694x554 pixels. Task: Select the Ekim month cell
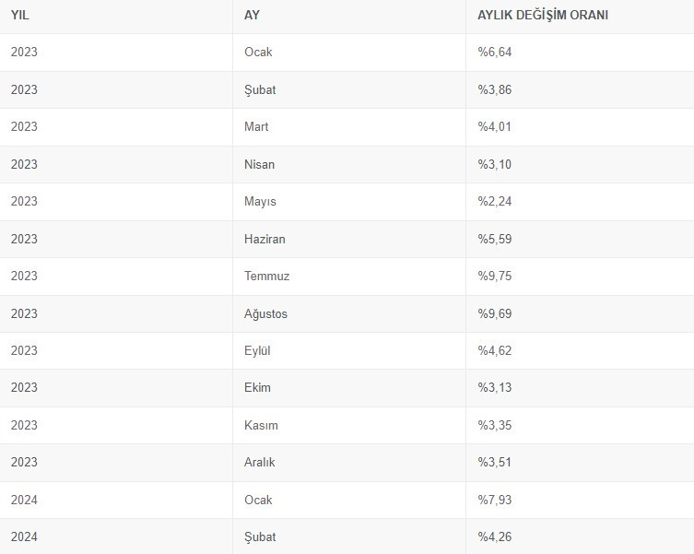tap(257, 387)
